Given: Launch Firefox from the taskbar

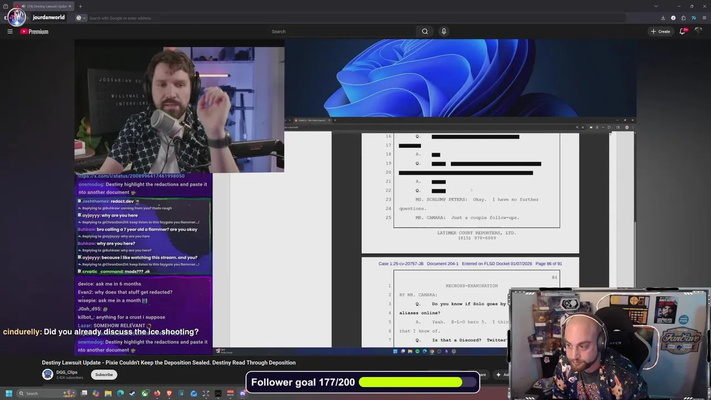Looking at the screenshot, I should click(x=157, y=393).
